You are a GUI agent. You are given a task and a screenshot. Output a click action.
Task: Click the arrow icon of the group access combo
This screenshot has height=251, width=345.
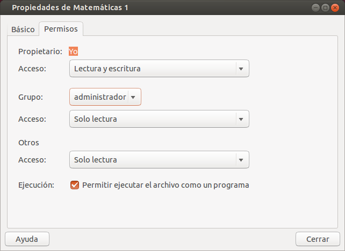[241, 119]
